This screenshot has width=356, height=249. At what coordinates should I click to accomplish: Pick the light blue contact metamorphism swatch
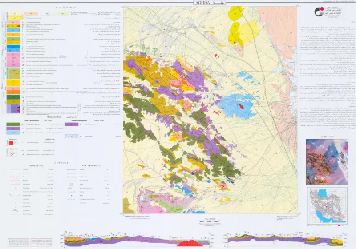(13, 133)
